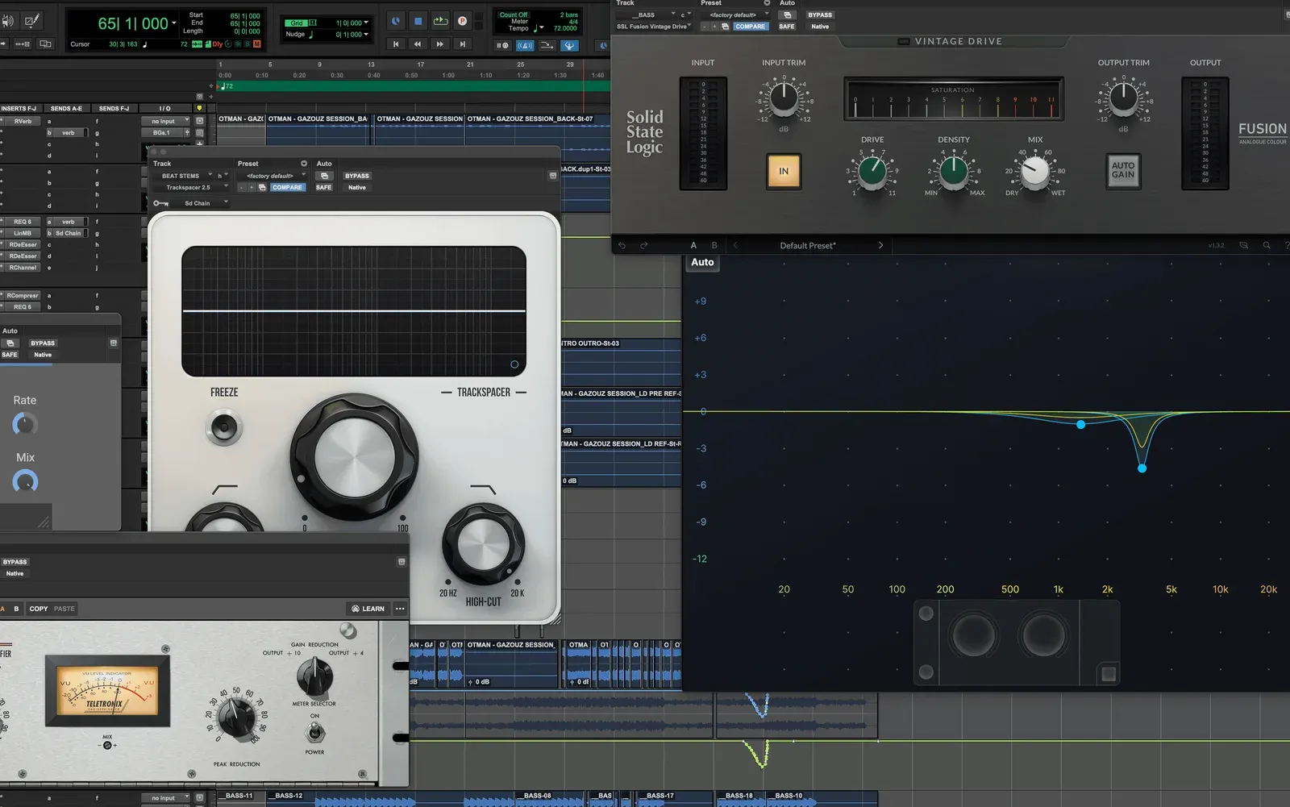This screenshot has height=807, width=1290.
Task: Open the three-dot menu in Teletronix toolbar
Action: pyautogui.click(x=401, y=609)
